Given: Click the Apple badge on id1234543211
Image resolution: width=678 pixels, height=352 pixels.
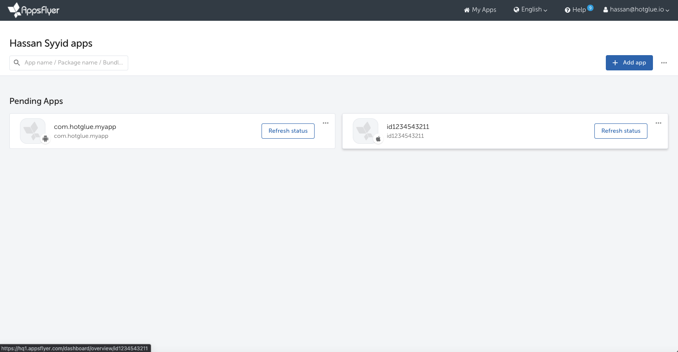Looking at the screenshot, I should 378,139.
